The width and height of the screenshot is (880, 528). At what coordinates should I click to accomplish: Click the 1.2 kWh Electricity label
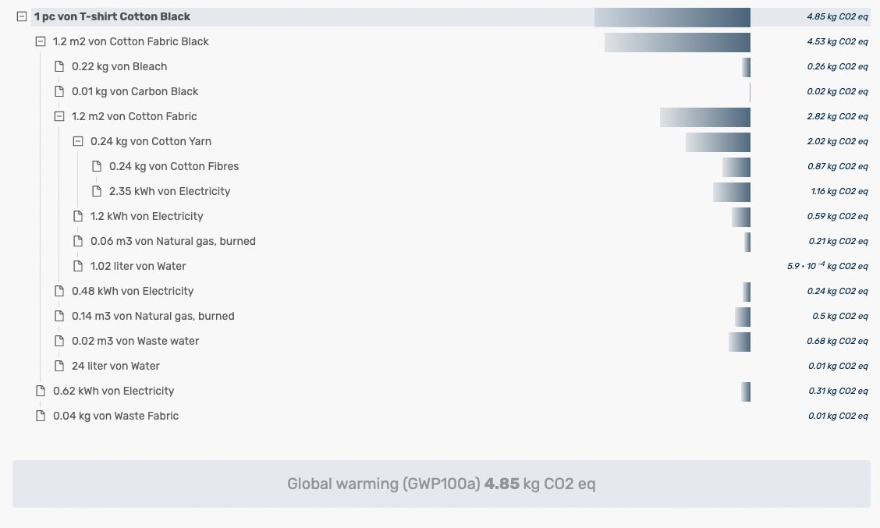(x=147, y=216)
